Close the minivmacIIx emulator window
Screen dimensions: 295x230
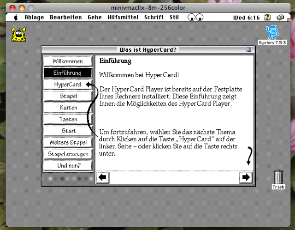(x=12, y=8)
